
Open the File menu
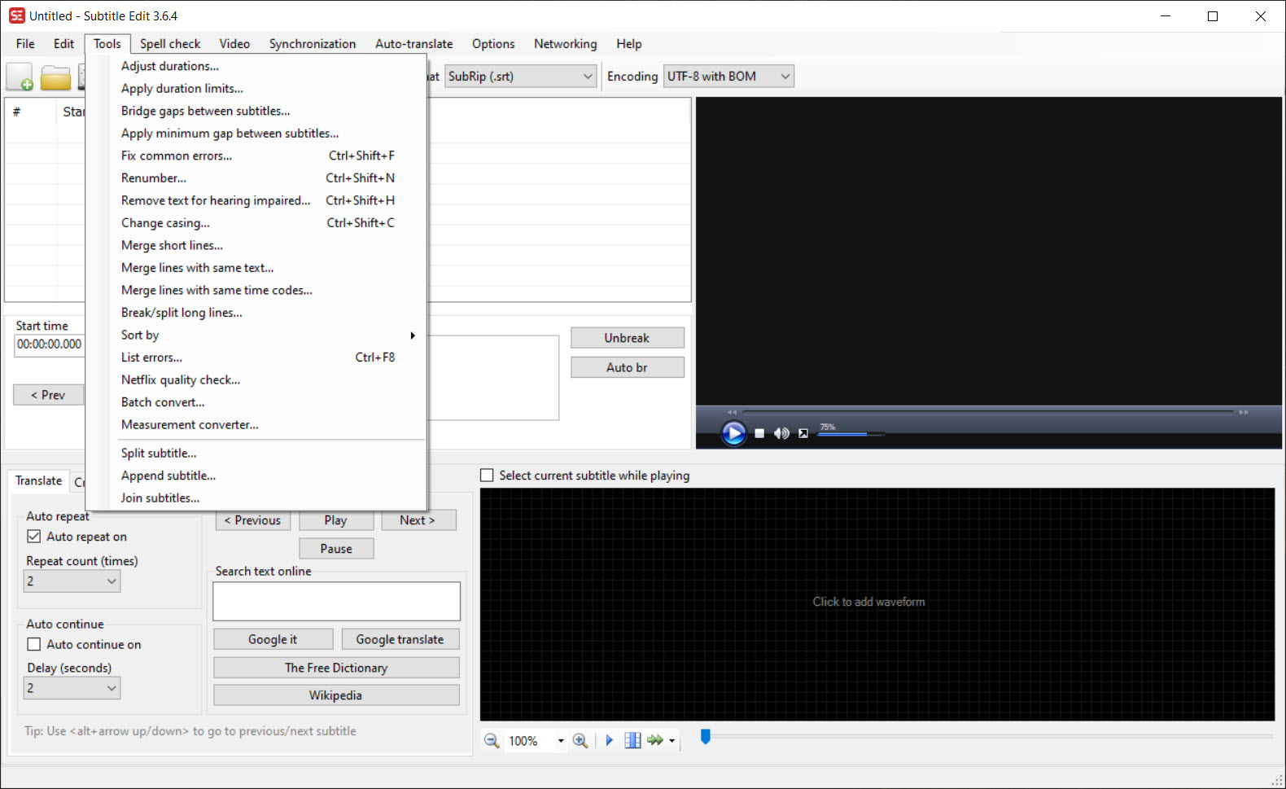pyautogui.click(x=25, y=44)
